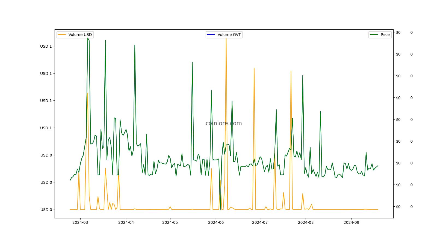Select the 2024-08 x-axis label
This screenshot has height=245, width=437.
pos(306,222)
